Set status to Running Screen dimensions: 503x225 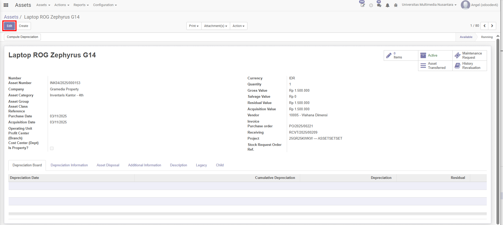pos(486,37)
